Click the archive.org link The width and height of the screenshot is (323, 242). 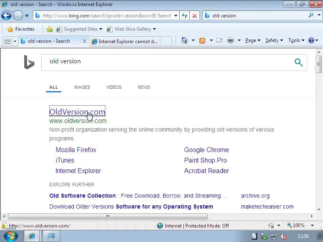(255, 196)
